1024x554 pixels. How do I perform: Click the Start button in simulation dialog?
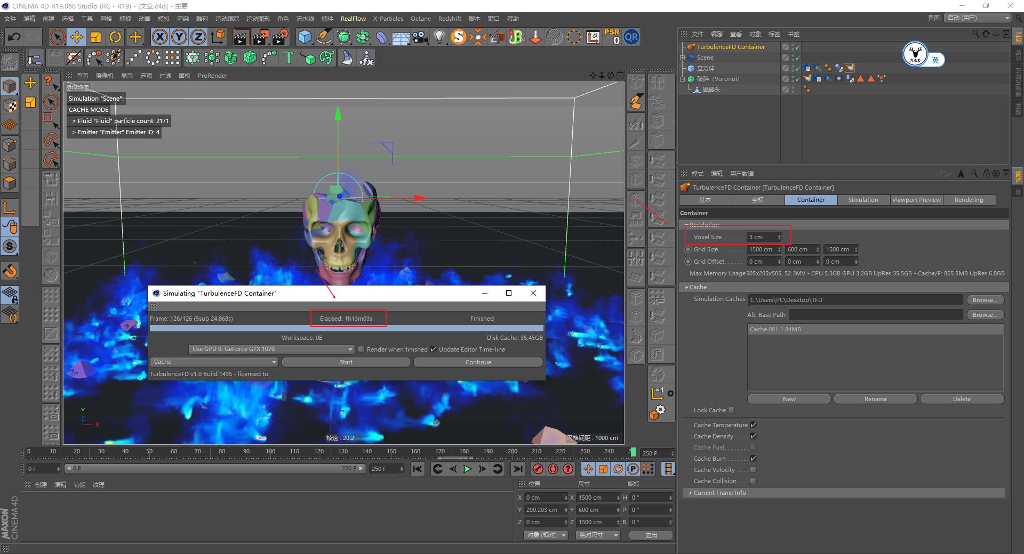click(346, 362)
